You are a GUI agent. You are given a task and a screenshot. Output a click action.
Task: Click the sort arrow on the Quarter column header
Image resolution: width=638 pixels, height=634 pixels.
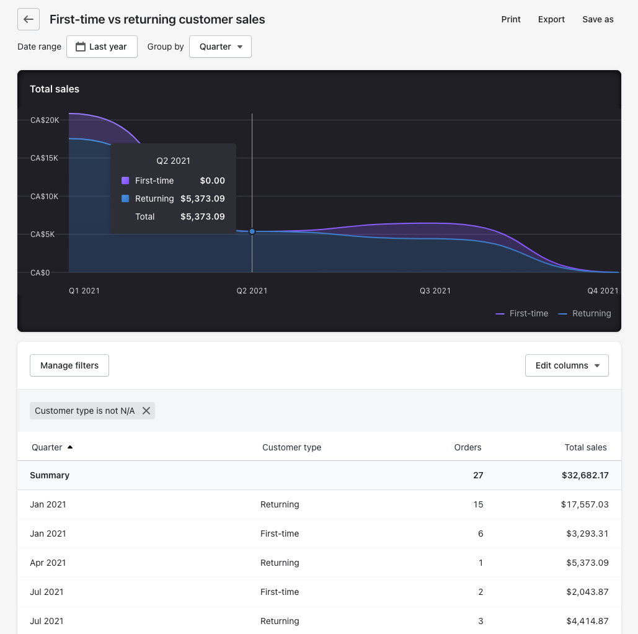coord(69,447)
